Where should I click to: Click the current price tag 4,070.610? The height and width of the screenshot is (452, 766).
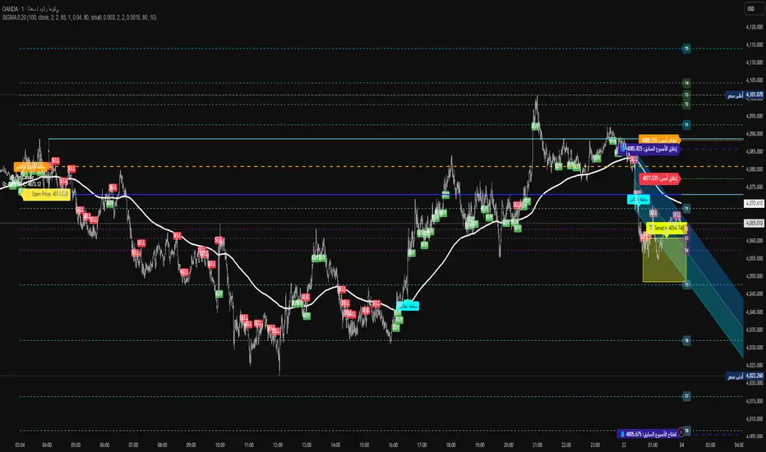pyautogui.click(x=754, y=203)
